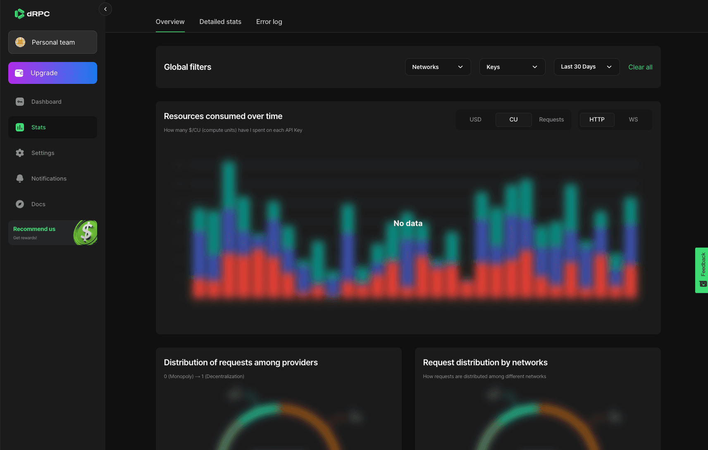
Task: Switch to the Detailed stats tab
Action: [x=220, y=22]
